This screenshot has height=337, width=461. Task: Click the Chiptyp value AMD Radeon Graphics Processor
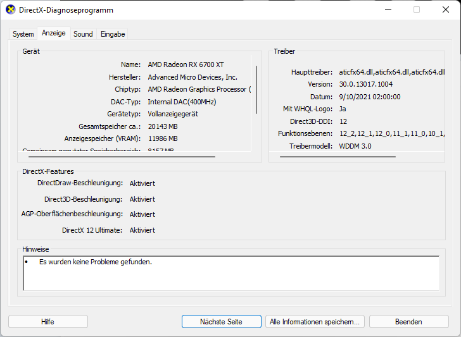[199, 89]
